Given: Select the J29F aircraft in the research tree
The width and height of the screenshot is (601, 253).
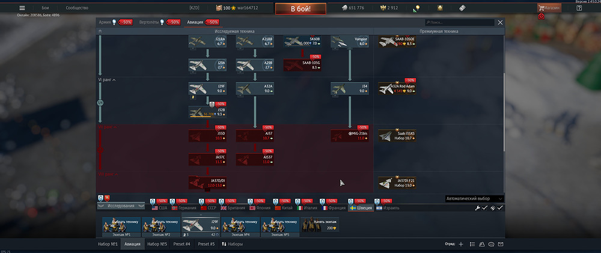Looking at the screenshot, I should pos(207,89).
